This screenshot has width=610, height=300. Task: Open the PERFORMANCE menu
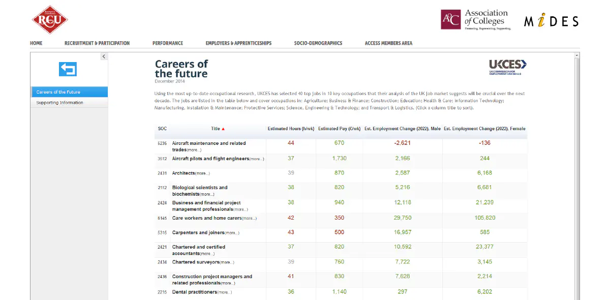[168, 43]
